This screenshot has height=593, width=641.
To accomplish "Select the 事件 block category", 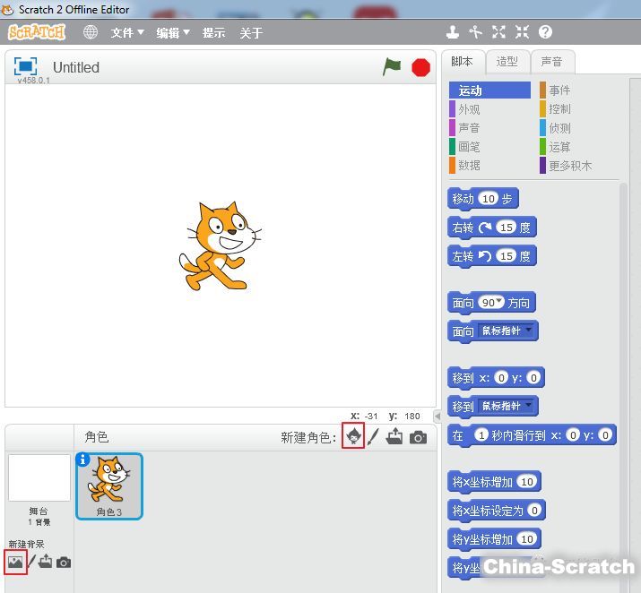I will (559, 90).
